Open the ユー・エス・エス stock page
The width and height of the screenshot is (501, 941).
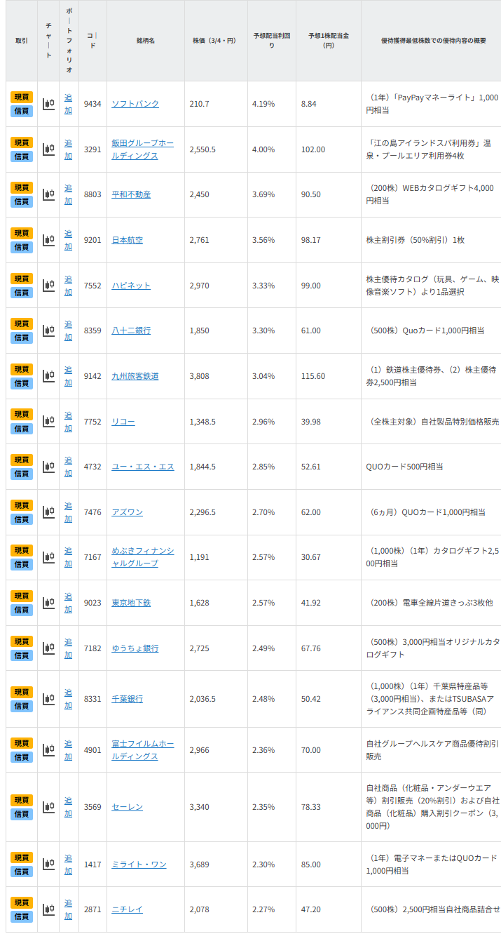pos(142,467)
